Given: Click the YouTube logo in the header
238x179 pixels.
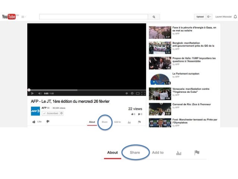Looking at the screenshot, I should point(9,16).
